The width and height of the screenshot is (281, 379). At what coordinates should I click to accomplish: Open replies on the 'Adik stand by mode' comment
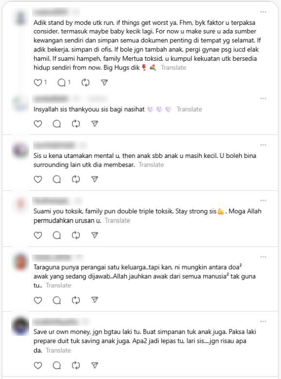[62, 83]
